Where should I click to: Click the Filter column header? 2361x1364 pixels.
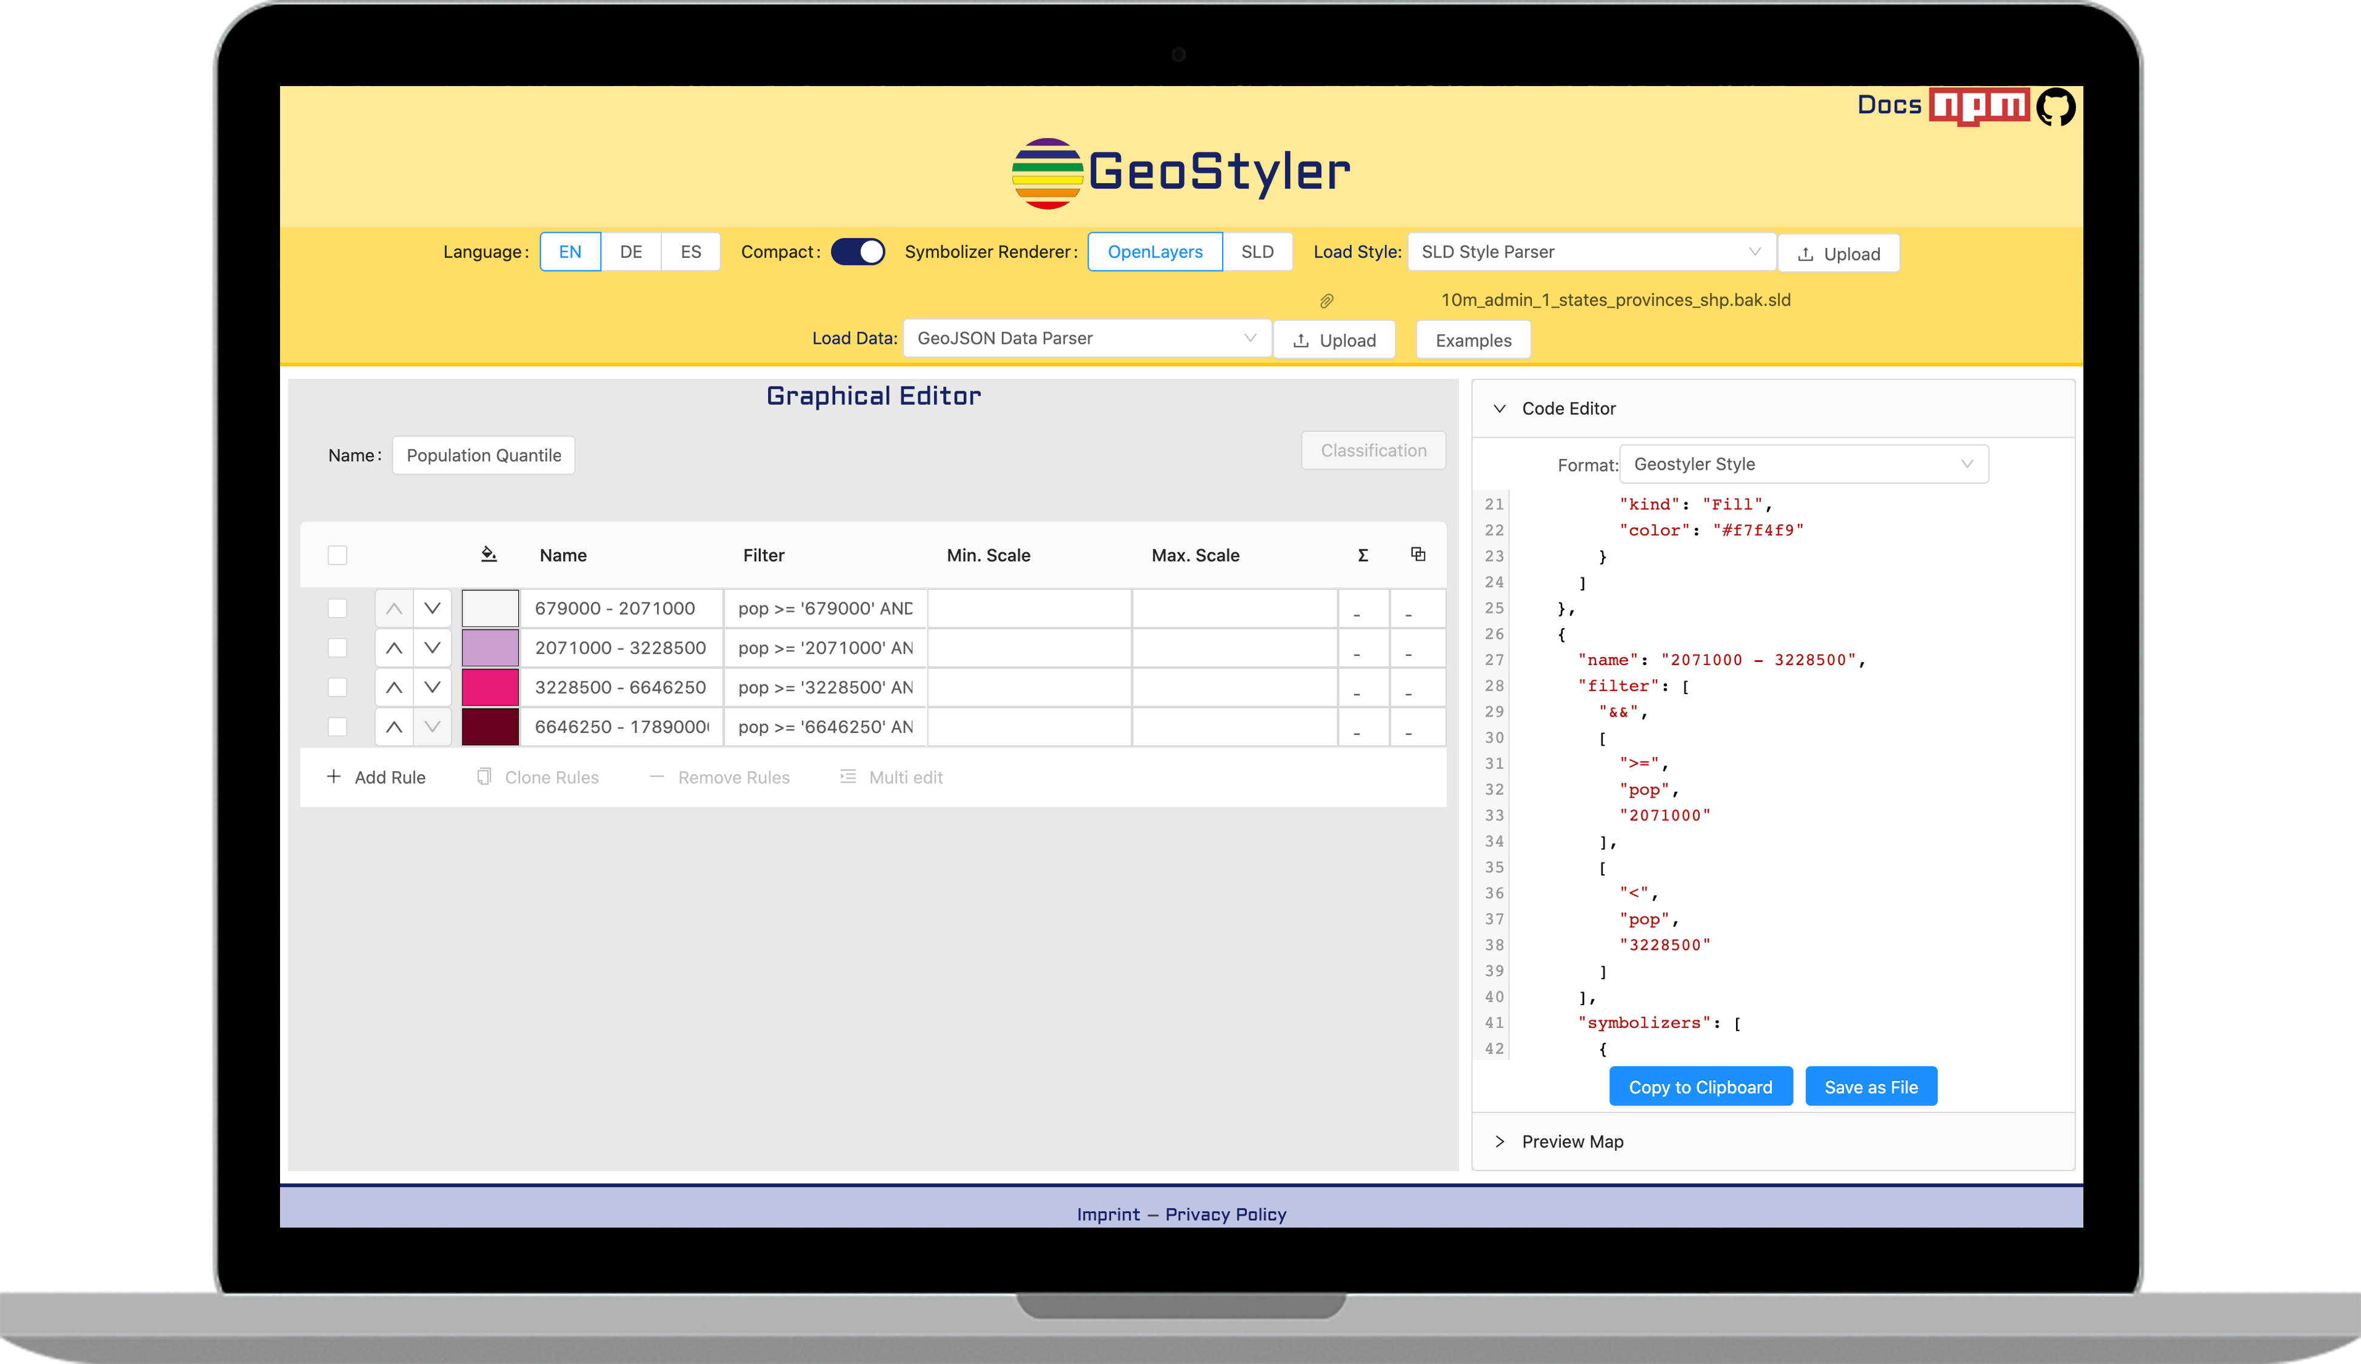coord(763,555)
